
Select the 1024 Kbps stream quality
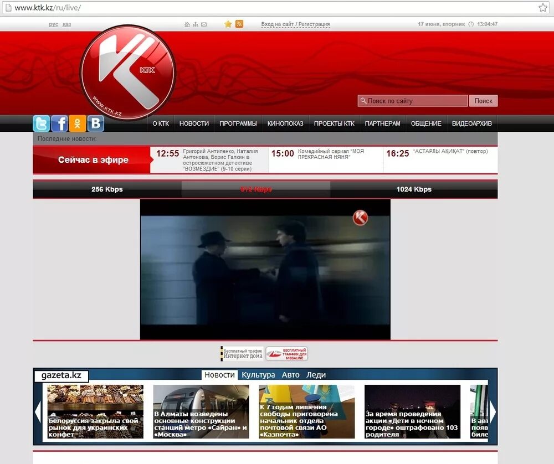(414, 189)
